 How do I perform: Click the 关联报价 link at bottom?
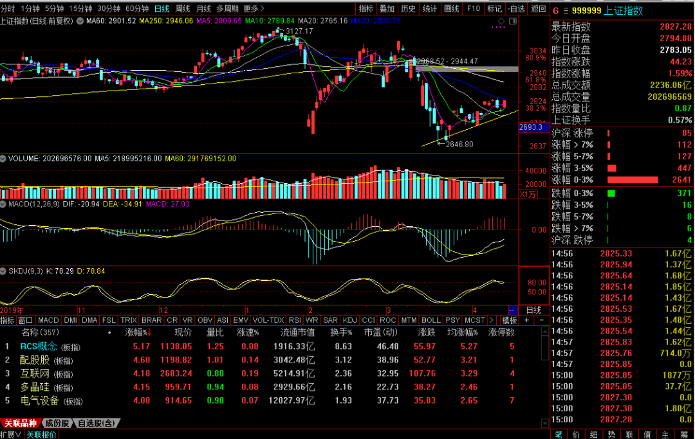(41, 435)
